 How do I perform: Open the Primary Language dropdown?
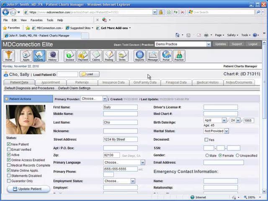click(x=124, y=162)
